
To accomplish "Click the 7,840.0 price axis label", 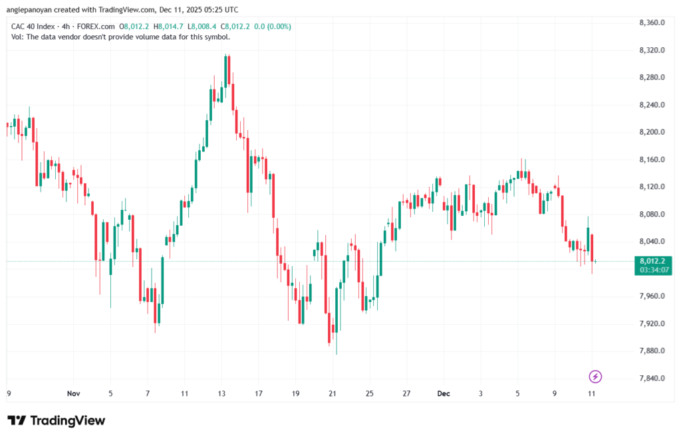I will pyautogui.click(x=652, y=378).
